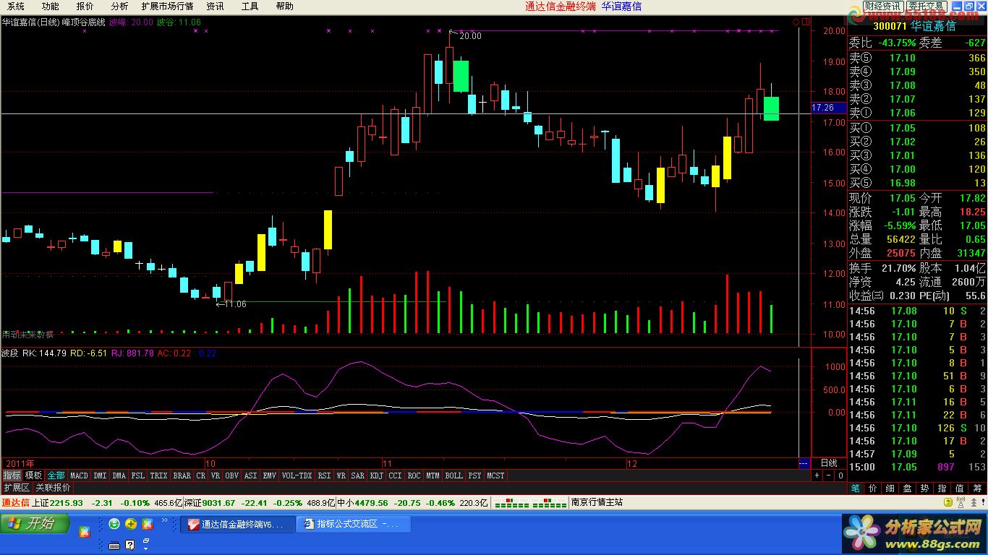The height and width of the screenshot is (555, 988).
Task: Click the antenna connection status icon
Action: [x=961, y=502]
